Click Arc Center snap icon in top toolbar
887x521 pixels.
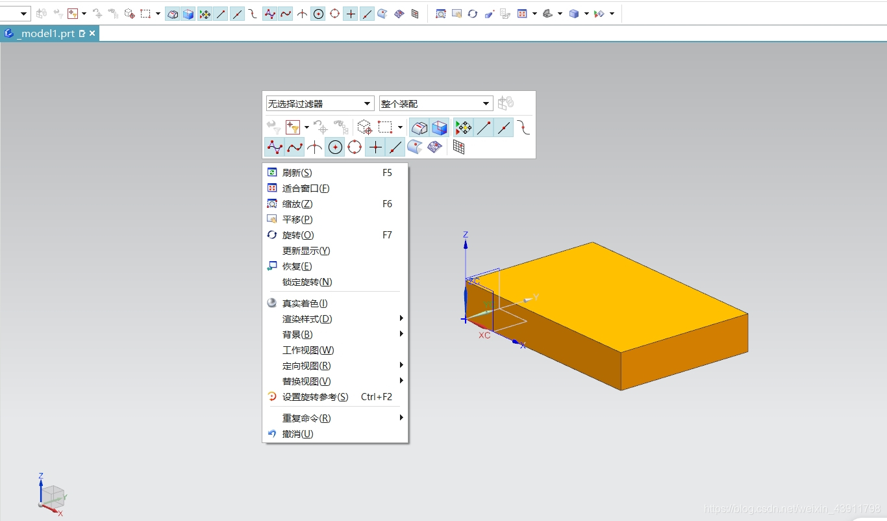pos(318,13)
